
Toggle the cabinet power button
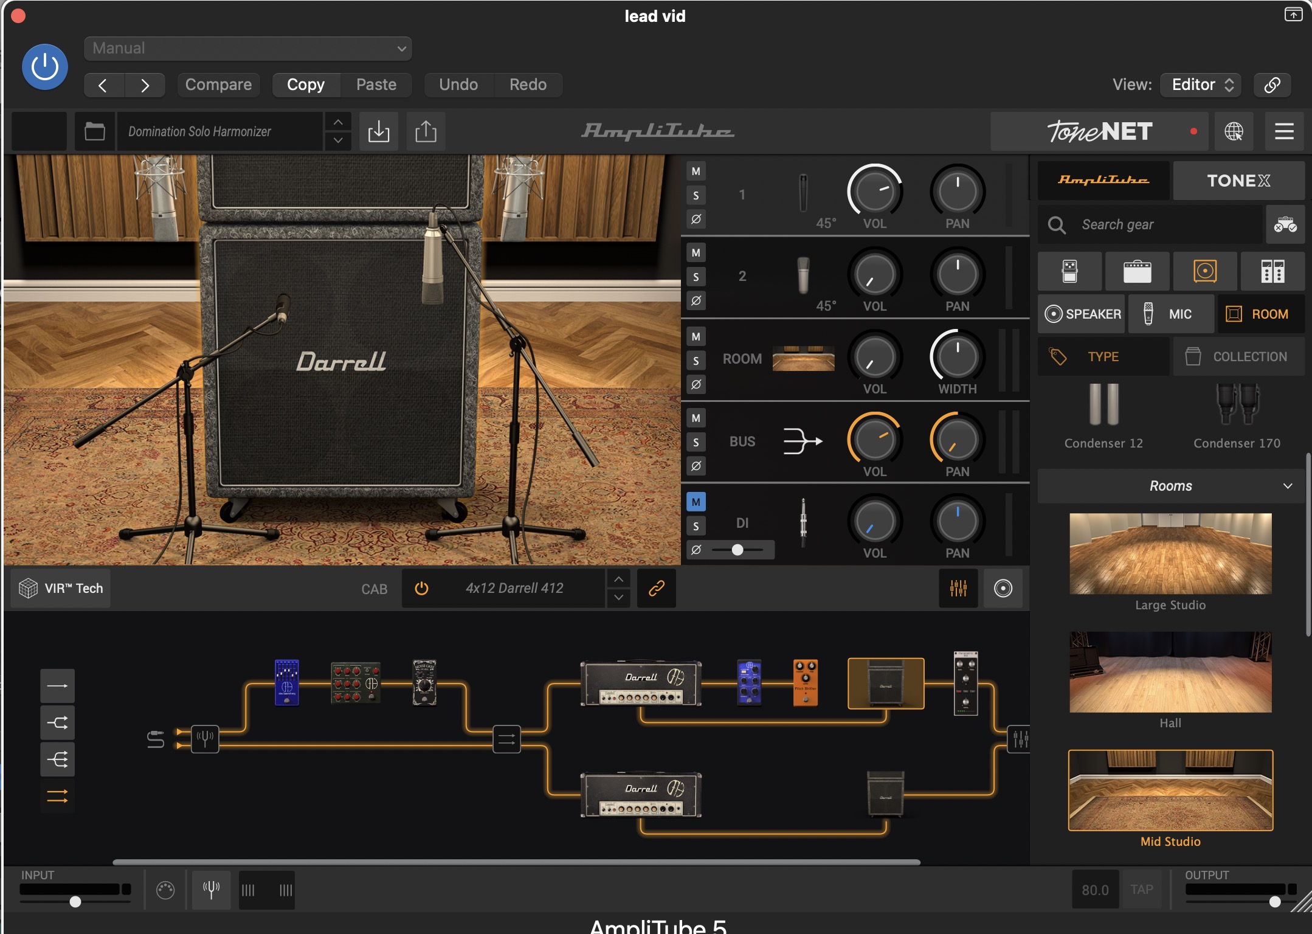tap(421, 588)
